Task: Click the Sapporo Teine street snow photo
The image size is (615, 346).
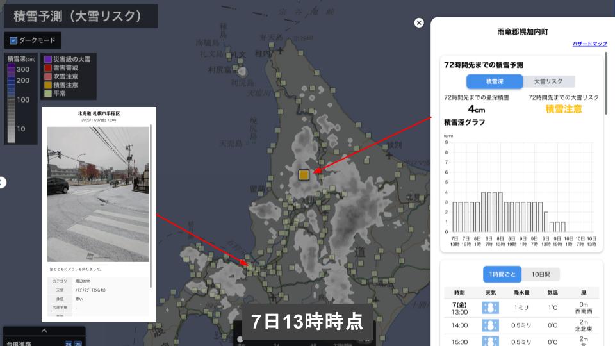Action: tap(98, 194)
